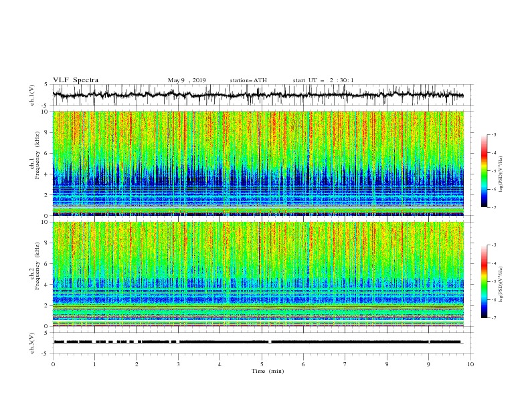Click the ch.1 voltage waveform trace

[x=258, y=95]
